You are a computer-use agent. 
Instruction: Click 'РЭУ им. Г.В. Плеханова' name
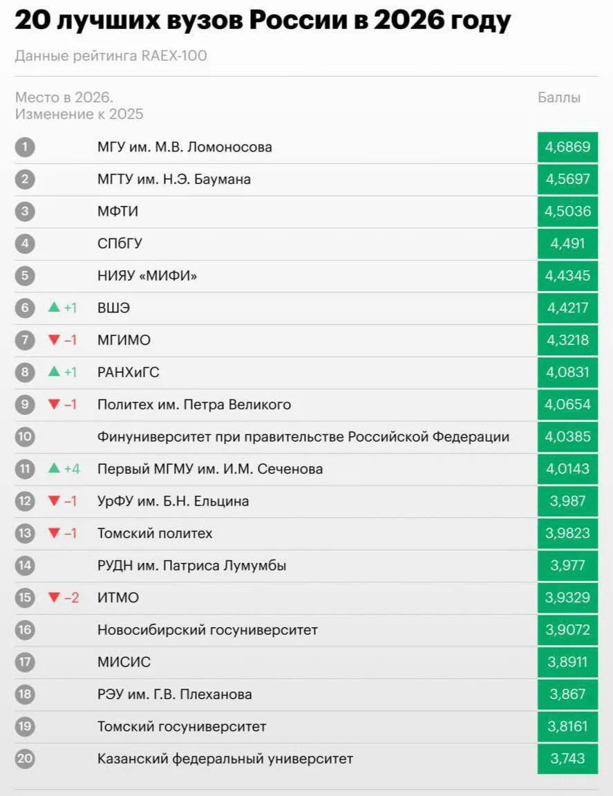click(x=175, y=694)
